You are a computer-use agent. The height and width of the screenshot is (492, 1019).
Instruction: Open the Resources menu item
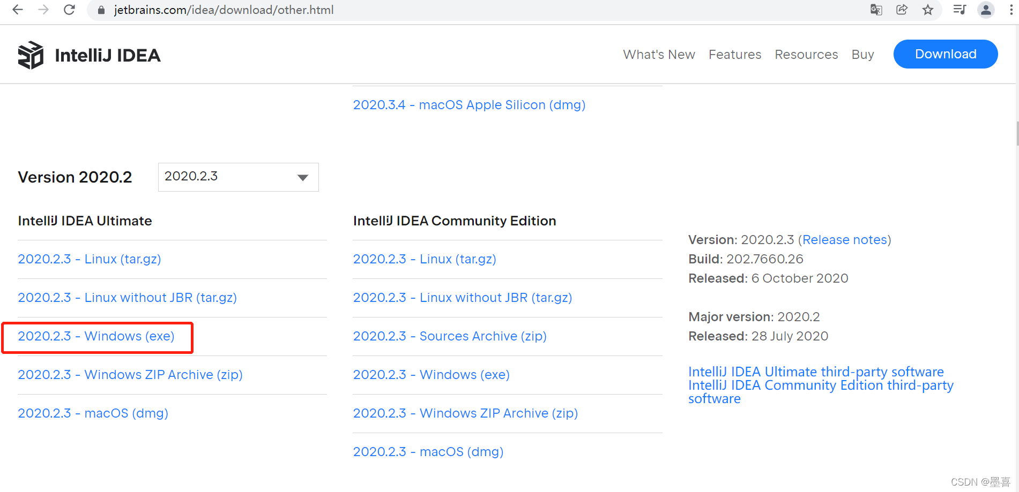pos(806,55)
